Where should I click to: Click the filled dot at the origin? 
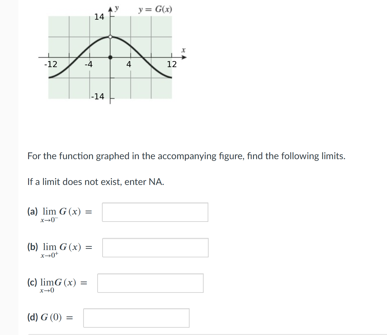(110, 57)
